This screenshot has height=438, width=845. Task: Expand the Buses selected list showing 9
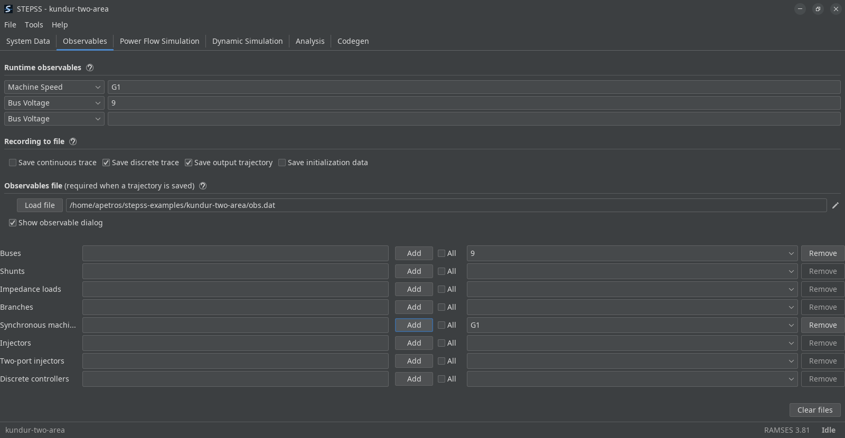632,253
